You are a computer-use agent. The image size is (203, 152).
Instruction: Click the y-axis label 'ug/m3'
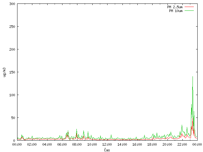click(x=4, y=72)
